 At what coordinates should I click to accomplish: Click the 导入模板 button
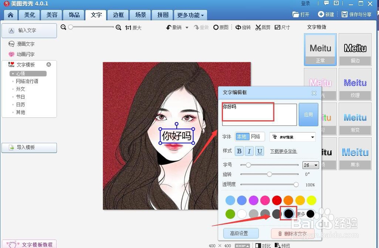pos(29,148)
